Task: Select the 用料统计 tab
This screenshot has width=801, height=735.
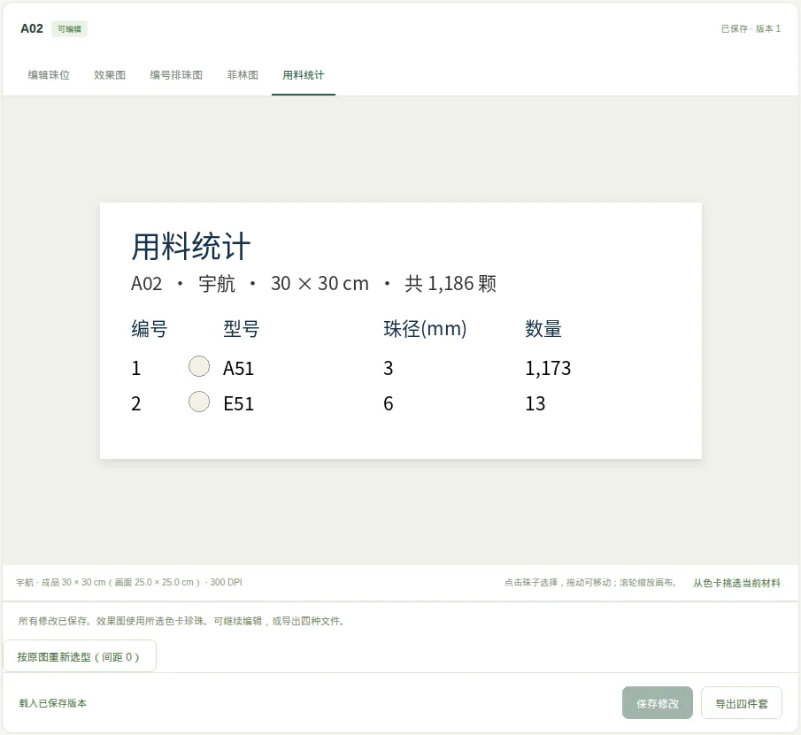Action: 304,75
